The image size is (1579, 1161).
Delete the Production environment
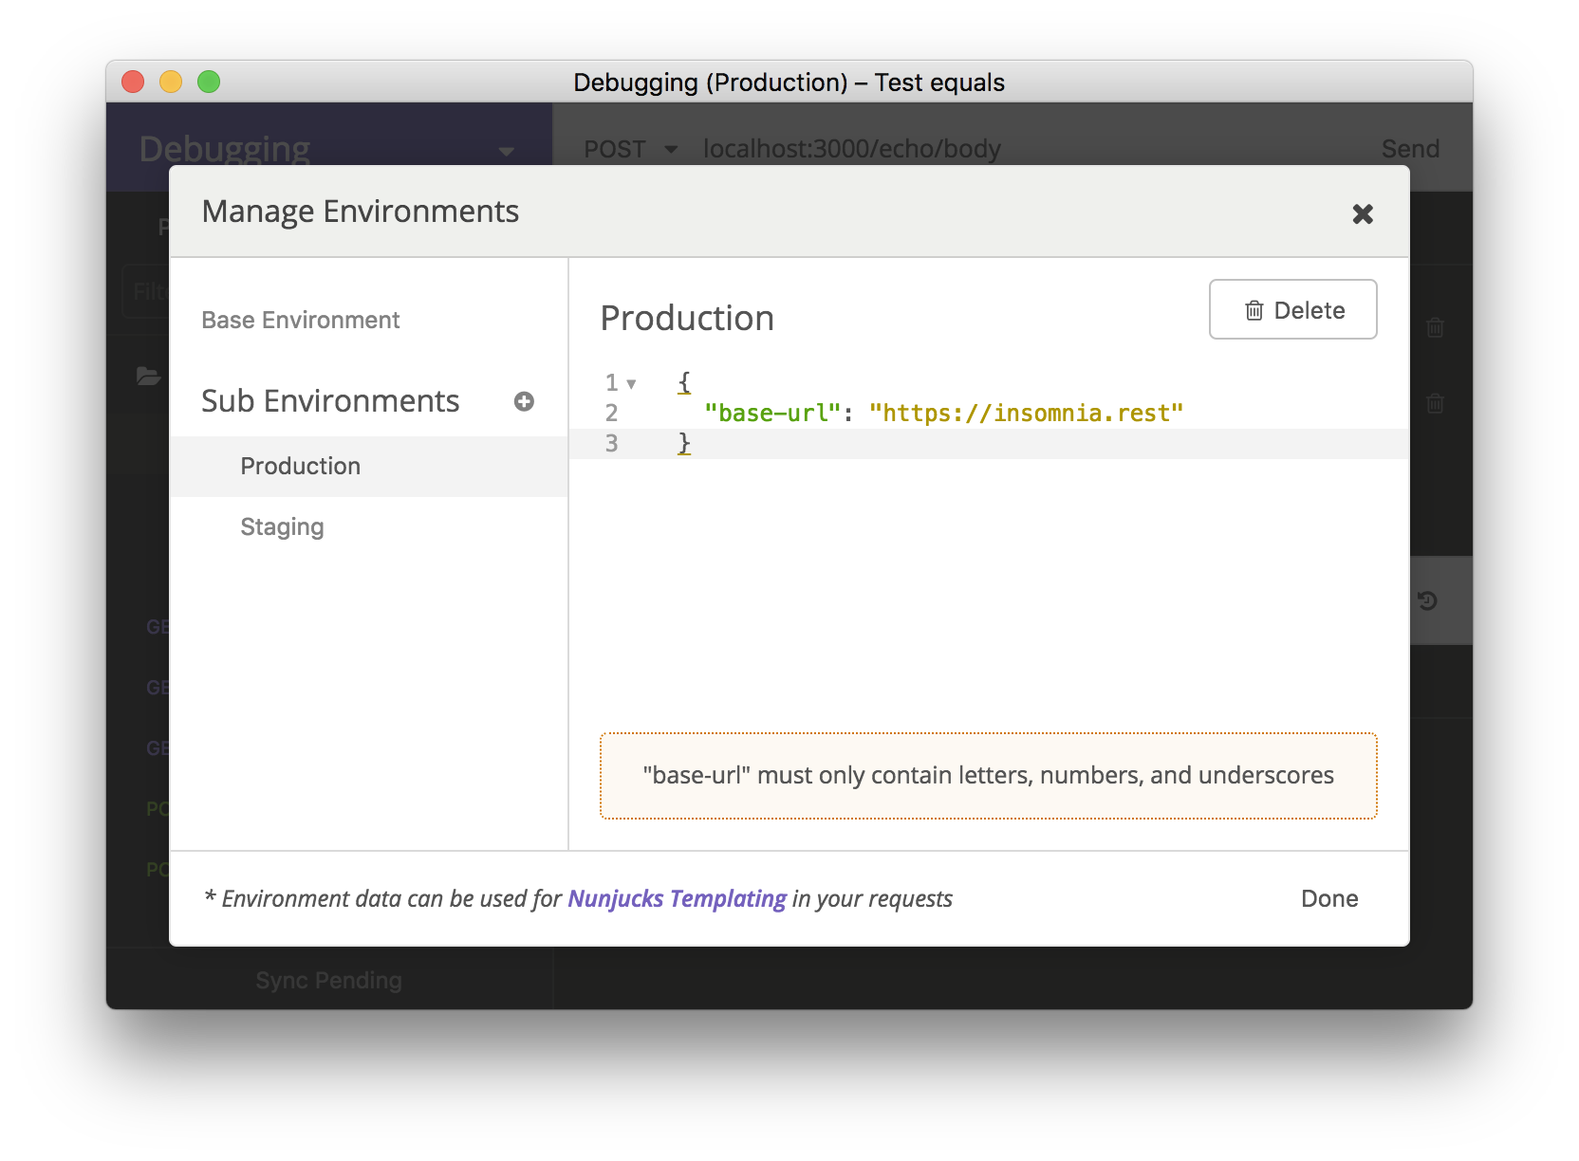[1292, 310]
